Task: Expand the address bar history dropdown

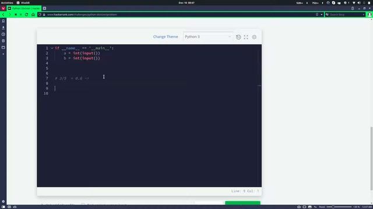Action: (x=322, y=15)
